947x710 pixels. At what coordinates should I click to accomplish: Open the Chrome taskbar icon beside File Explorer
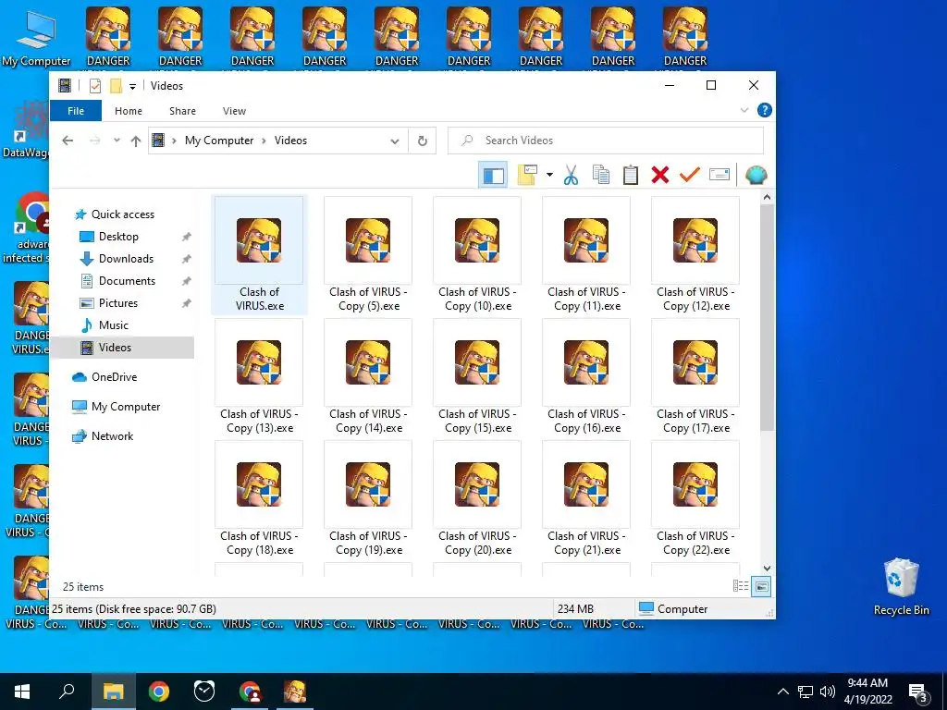(159, 692)
